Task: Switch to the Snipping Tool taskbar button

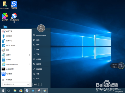Action: click(39, 91)
